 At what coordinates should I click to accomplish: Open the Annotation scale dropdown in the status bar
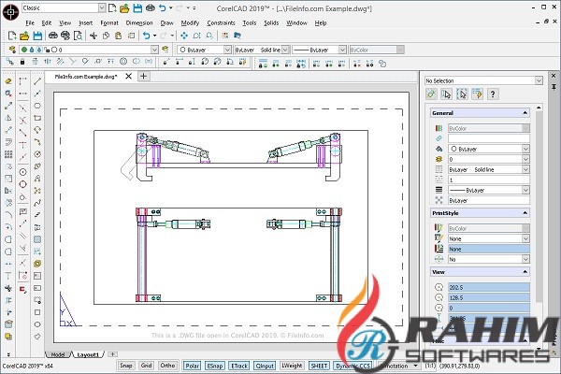tap(415, 366)
